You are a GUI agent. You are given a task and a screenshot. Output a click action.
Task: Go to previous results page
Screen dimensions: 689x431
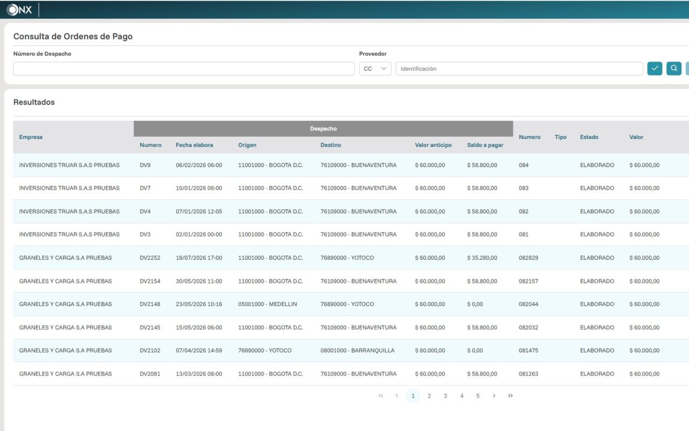point(397,396)
